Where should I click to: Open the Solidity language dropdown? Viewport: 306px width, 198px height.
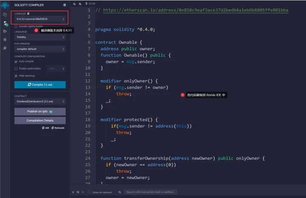coord(40,37)
